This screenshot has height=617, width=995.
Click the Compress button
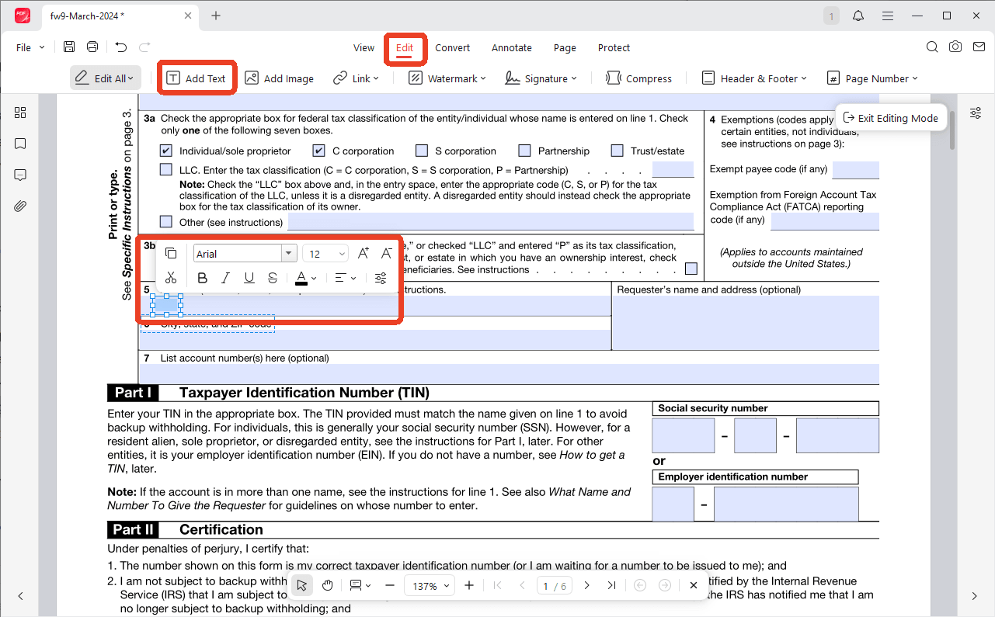pos(638,78)
